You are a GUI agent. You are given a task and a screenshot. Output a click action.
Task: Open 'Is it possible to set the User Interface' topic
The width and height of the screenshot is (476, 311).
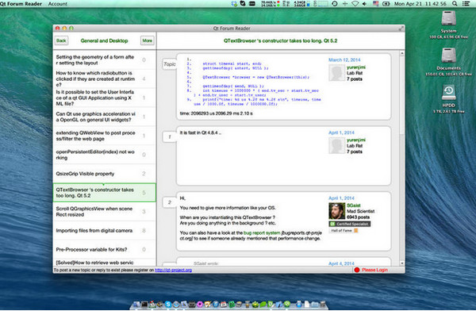coord(105,98)
